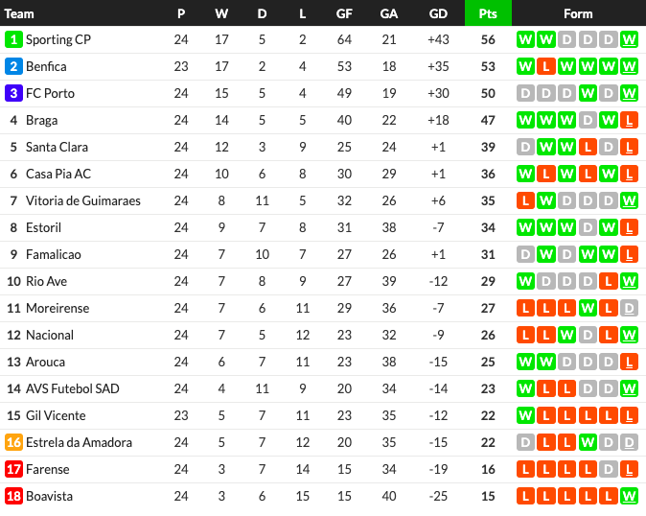Sort table by Pts column header
The image size is (646, 516).
pos(488,13)
